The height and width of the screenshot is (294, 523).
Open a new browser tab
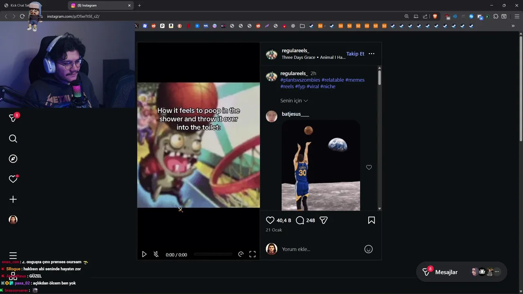point(139,5)
